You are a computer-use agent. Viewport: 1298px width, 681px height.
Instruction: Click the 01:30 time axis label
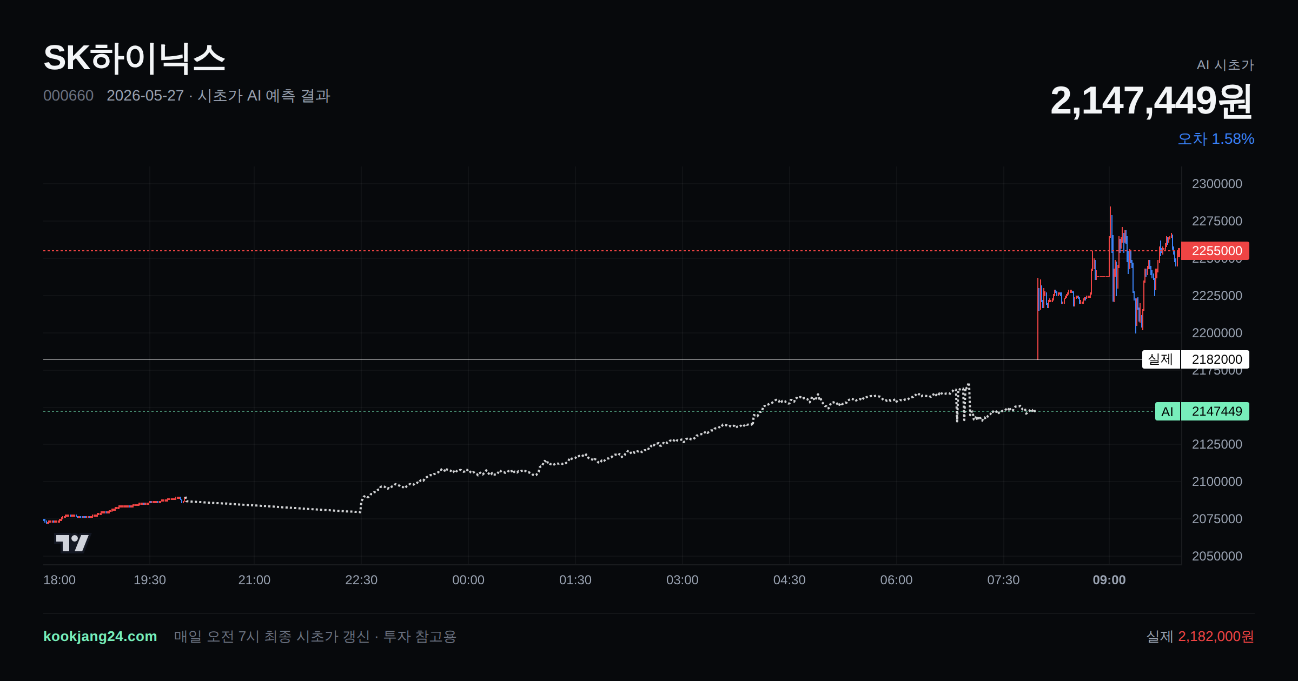[x=575, y=580]
